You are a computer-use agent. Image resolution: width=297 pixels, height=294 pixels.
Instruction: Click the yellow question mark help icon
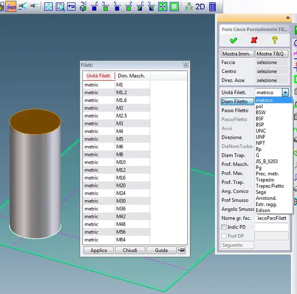[x=275, y=40]
